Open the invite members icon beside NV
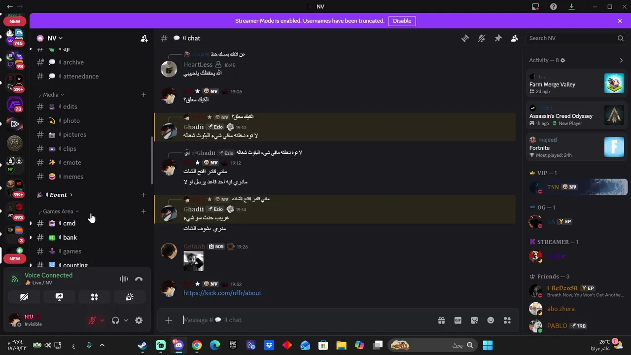 click(144, 38)
